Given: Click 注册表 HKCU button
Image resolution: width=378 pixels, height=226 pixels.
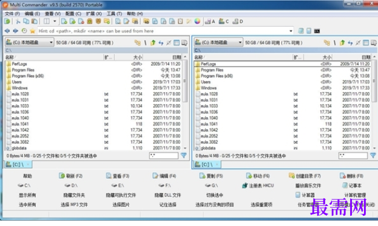Looking at the screenshot, I should (258, 185).
